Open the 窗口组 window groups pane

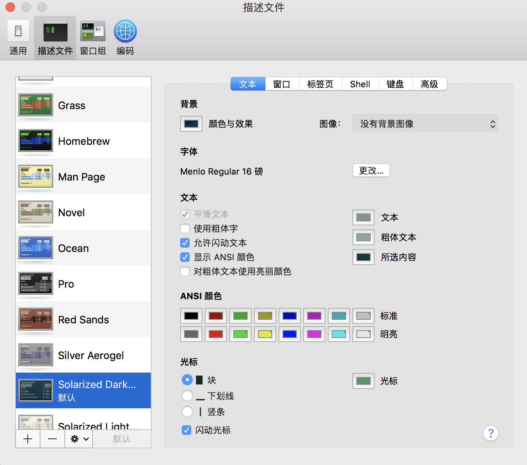[93, 38]
